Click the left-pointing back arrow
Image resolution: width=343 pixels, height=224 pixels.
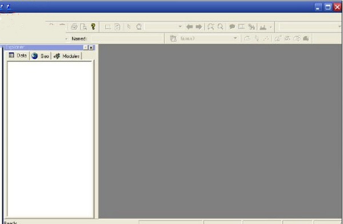[189, 27]
